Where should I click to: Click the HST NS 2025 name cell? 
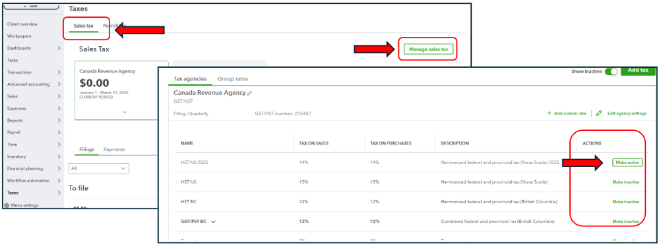194,162
